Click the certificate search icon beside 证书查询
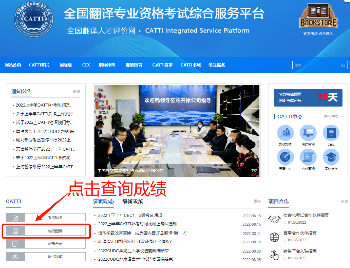 point(15,244)
